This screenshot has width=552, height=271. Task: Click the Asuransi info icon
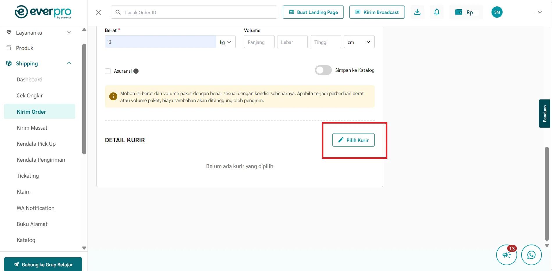[136, 71]
